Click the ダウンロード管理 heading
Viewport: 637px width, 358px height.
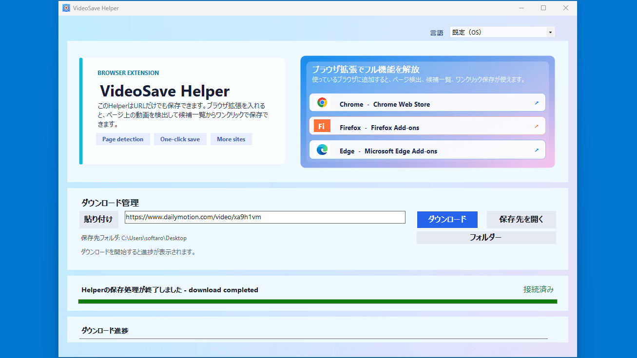pyautogui.click(x=110, y=203)
